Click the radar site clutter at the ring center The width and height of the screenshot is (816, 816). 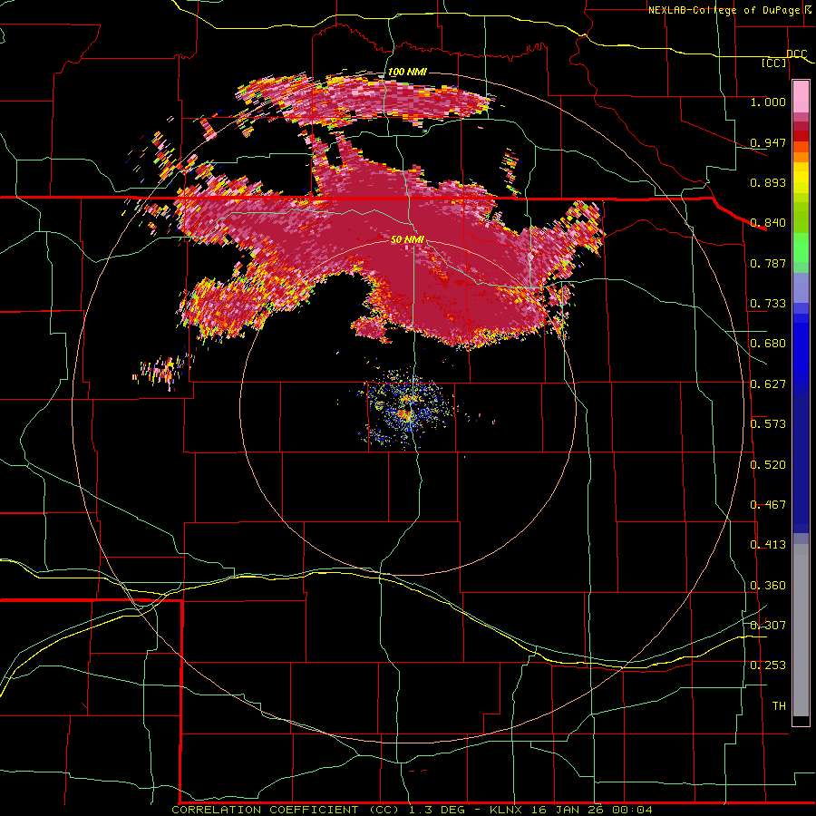point(409,411)
